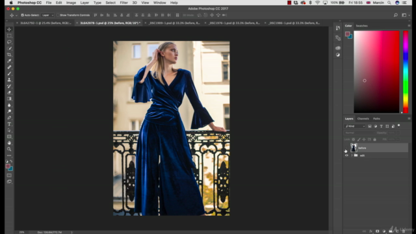Screen dimensions: 416x234
Task: Open the Wi-Fi status menu
Action: click(x=317, y=3)
